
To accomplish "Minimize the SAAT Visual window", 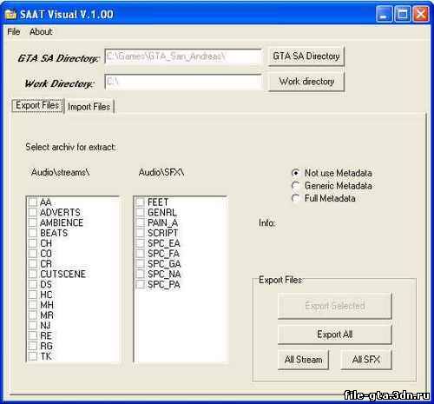I will click(384, 14).
